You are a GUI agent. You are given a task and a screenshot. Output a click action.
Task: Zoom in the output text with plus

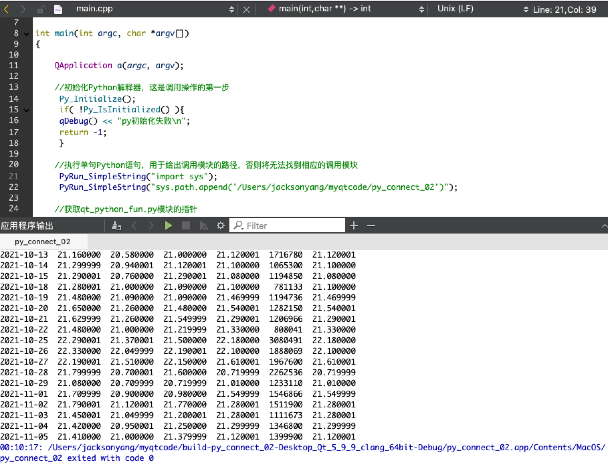point(354,226)
